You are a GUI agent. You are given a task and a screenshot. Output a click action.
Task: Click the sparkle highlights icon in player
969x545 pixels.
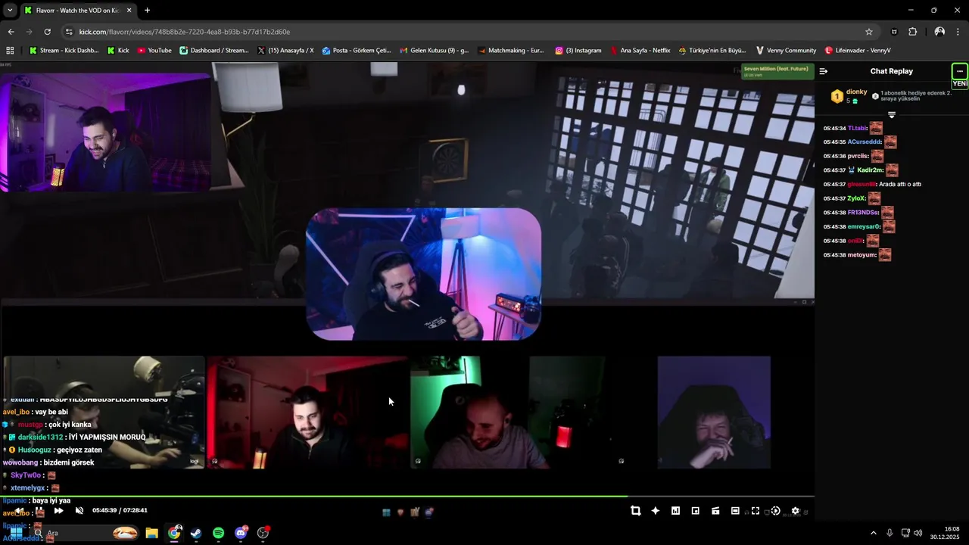(656, 511)
